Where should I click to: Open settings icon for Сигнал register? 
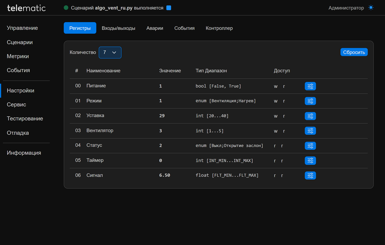point(310,175)
